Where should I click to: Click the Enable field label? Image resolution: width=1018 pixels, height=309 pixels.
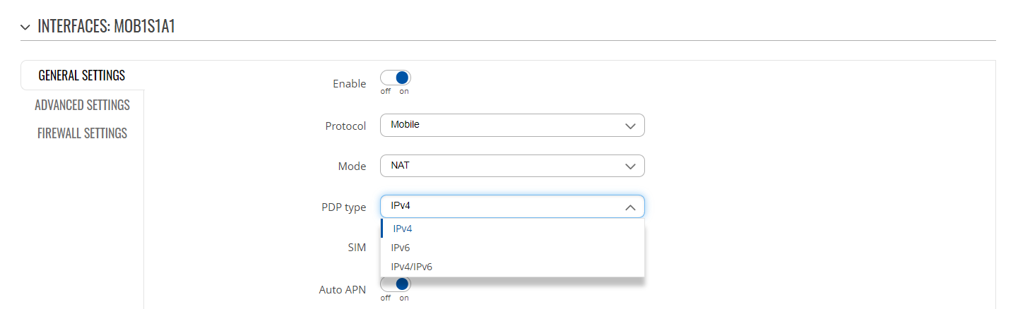tap(349, 84)
